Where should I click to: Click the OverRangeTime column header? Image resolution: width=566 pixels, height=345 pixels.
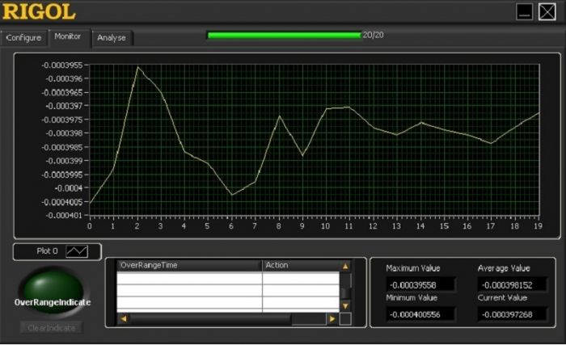pos(189,265)
